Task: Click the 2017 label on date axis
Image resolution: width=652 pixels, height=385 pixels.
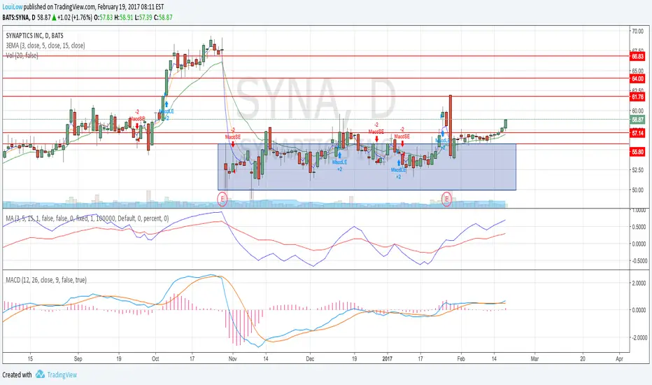Action: (387, 359)
